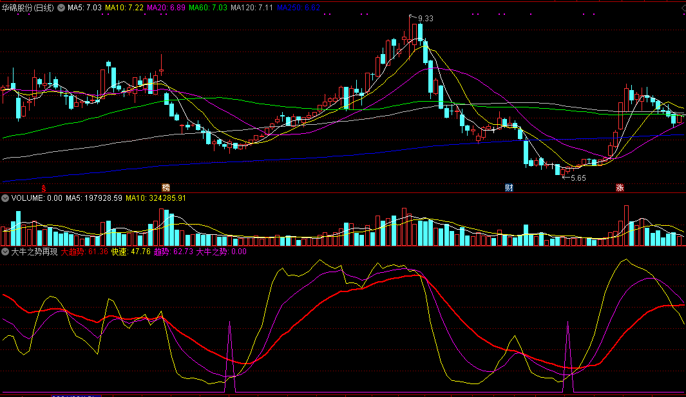686x397 pixels.
Task: Click the red § marker below the candlesticks
Action: pyautogui.click(x=44, y=189)
